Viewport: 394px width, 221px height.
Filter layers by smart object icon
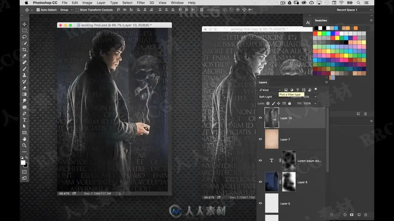[x=310, y=90]
